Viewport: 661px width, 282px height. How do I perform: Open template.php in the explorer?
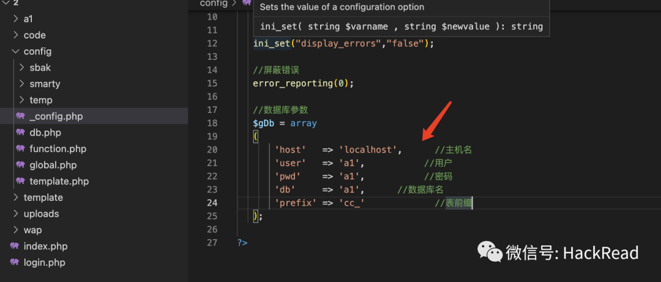(x=59, y=181)
